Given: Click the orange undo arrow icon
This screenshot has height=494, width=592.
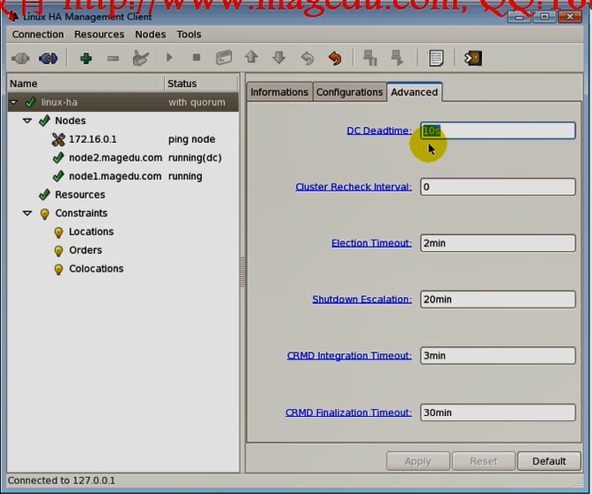Looking at the screenshot, I should (x=334, y=59).
